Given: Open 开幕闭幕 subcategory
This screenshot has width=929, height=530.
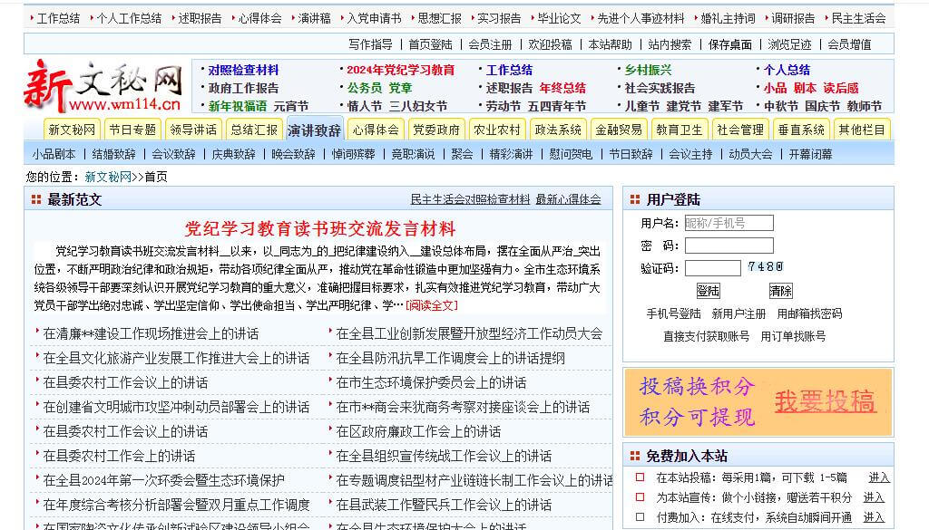Looking at the screenshot, I should click(x=810, y=154).
